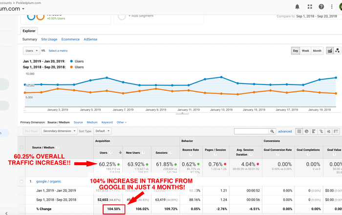Click help icon next to Source / Medium

pyautogui.click(x=58, y=148)
